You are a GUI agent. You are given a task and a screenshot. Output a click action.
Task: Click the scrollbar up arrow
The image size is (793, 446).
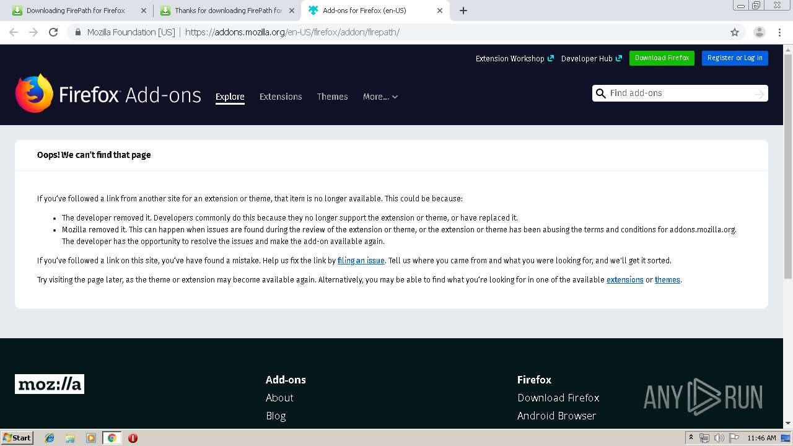point(788,50)
